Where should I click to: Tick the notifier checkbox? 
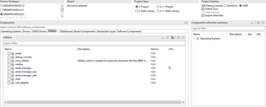point(9,65)
